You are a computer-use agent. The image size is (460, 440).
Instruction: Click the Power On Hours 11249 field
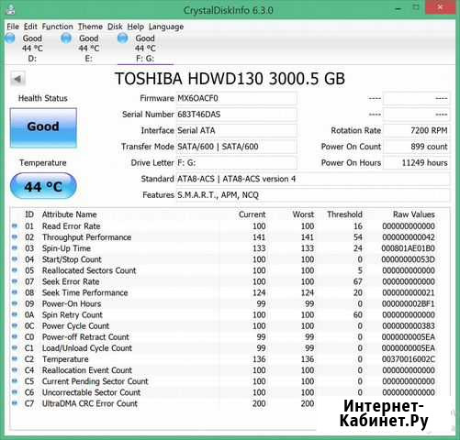click(x=416, y=163)
